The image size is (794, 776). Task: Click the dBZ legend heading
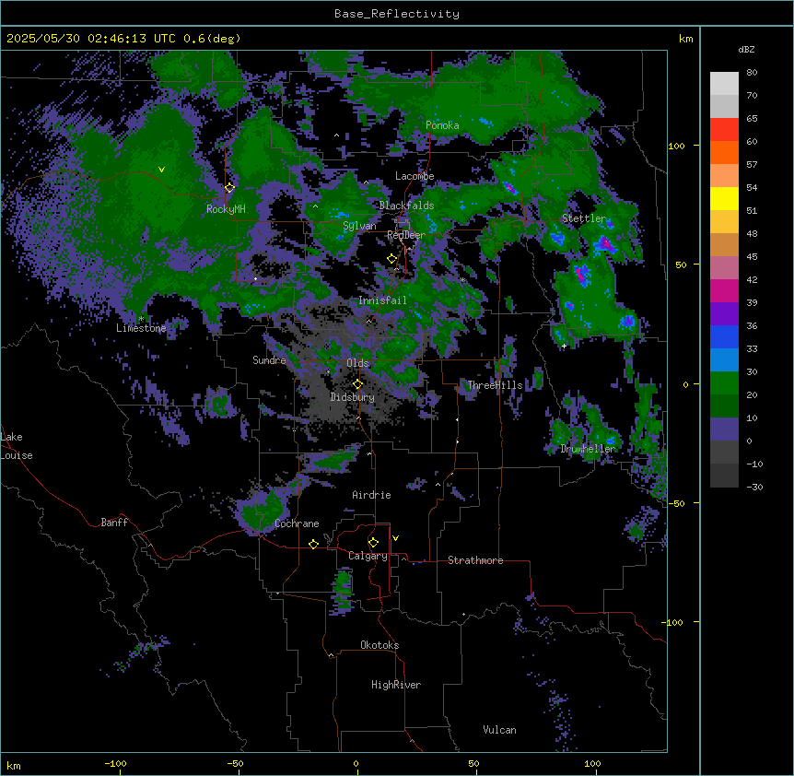[x=746, y=49]
